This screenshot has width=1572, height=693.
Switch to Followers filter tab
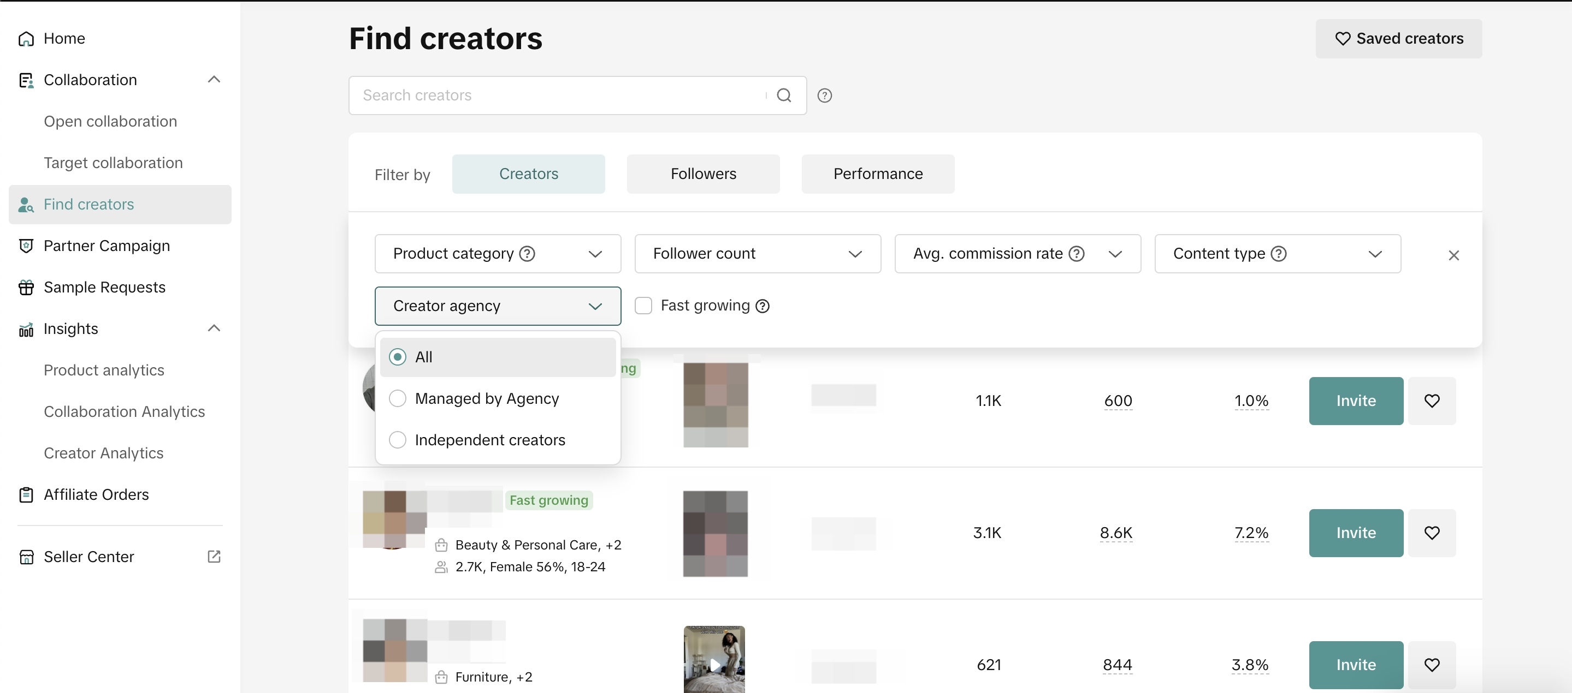tap(702, 174)
